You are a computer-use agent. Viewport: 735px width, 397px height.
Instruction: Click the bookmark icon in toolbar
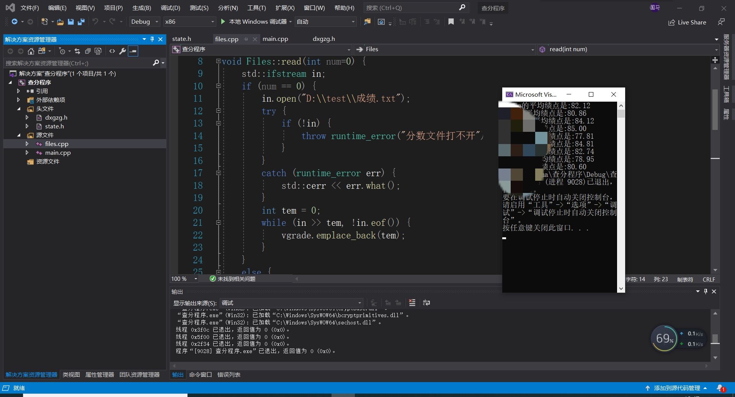coord(451,22)
